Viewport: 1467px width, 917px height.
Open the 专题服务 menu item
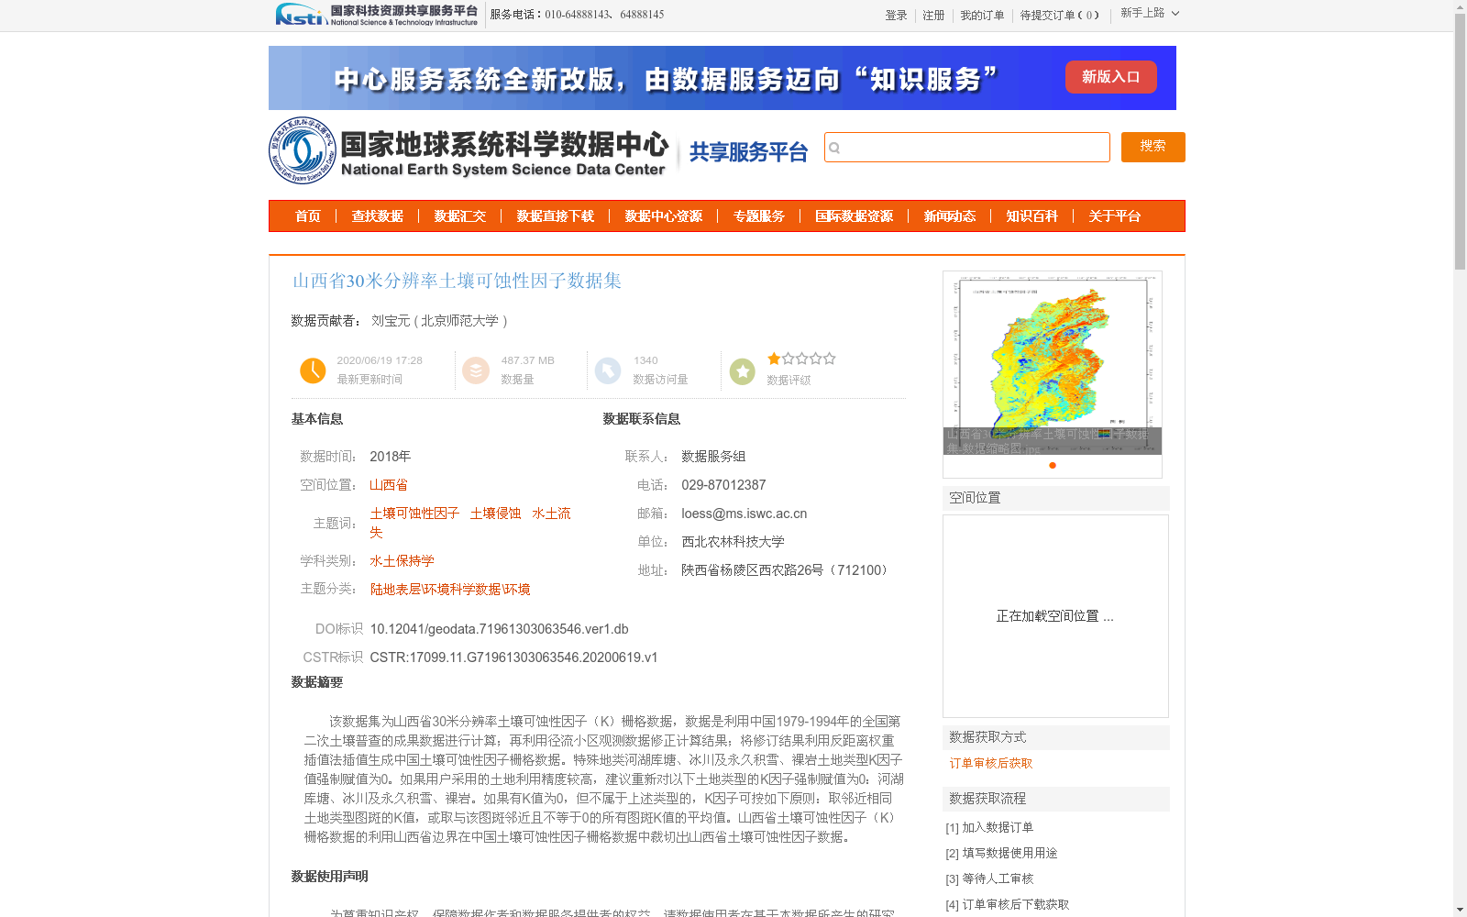(759, 216)
